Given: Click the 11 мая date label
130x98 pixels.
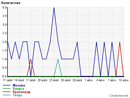Looking at the screenshot, I should [8, 80].
